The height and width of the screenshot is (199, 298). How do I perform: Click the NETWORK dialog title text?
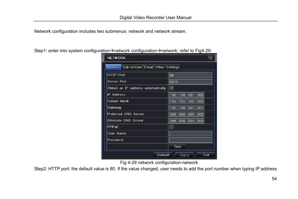117,58
